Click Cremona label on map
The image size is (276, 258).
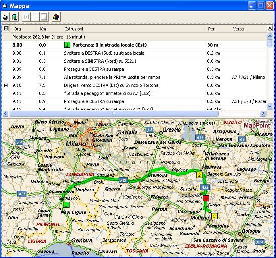point(158,175)
